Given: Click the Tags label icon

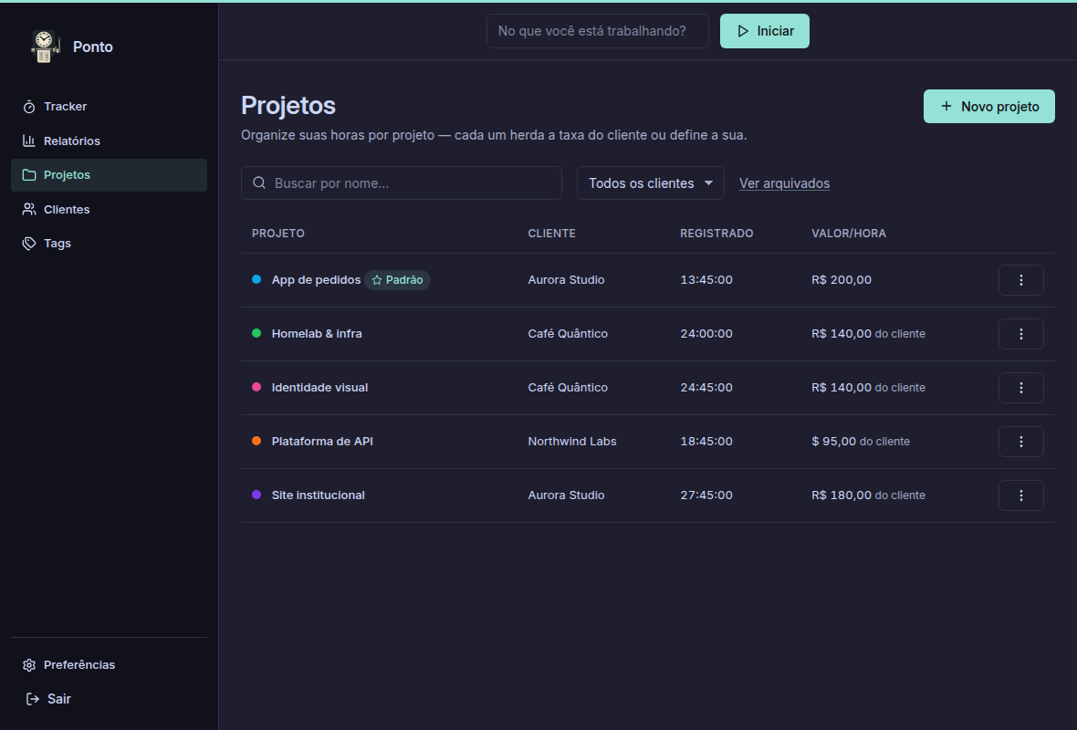Looking at the screenshot, I should pyautogui.click(x=29, y=243).
